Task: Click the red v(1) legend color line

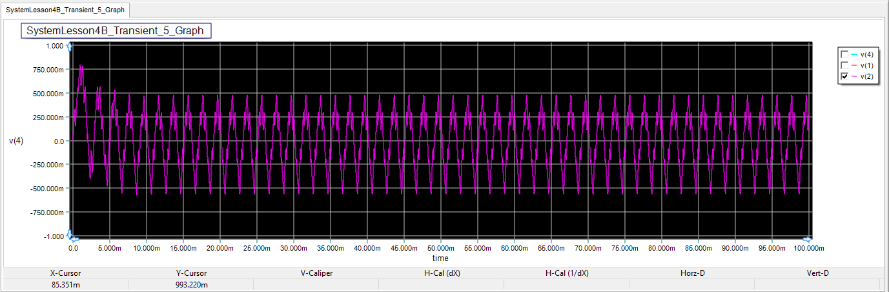Action: coord(855,66)
